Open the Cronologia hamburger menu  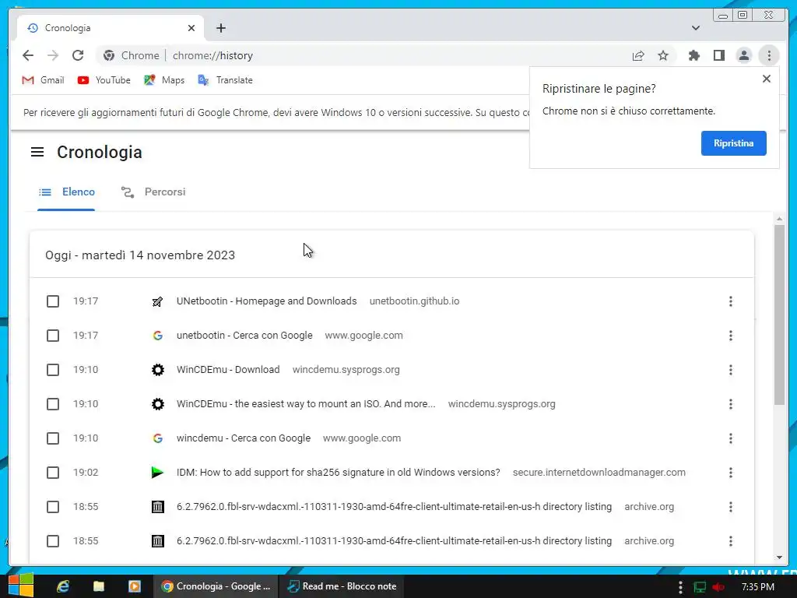pyautogui.click(x=37, y=152)
